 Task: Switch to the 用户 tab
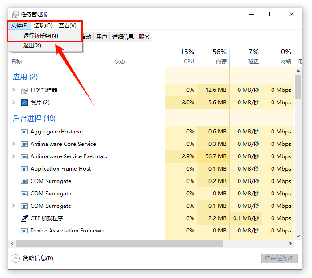(101, 37)
